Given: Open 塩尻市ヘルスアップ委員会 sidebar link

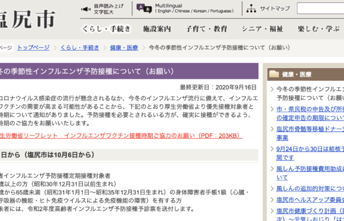Looking at the screenshot, I should tap(310, 200).
